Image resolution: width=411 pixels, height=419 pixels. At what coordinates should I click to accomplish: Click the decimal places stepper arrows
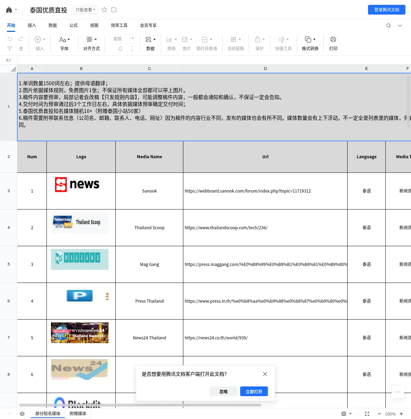[132, 49]
